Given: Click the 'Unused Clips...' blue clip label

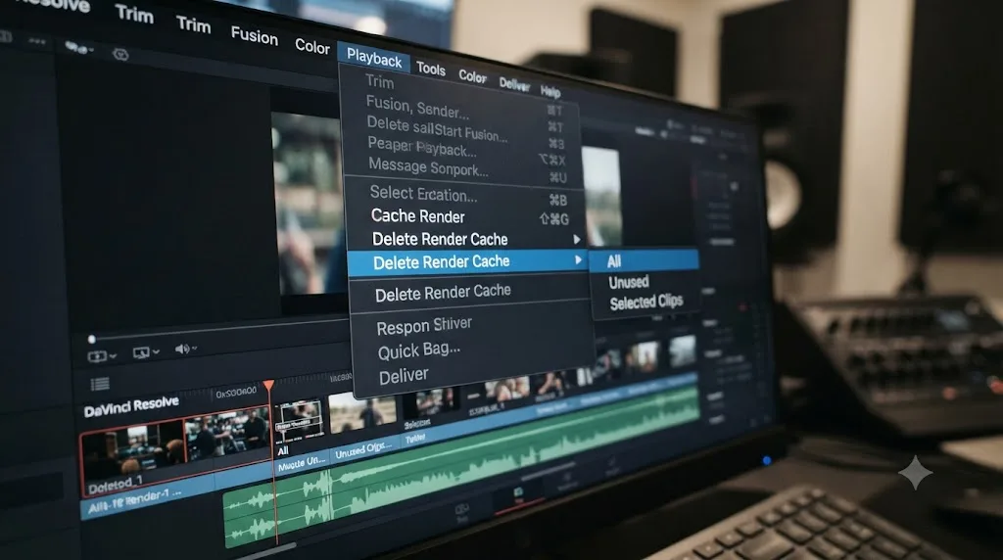Looking at the screenshot, I should [363, 450].
